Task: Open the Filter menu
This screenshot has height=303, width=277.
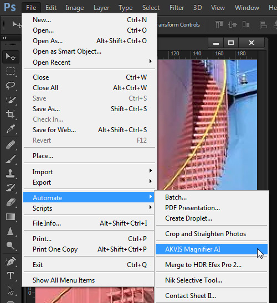Action: (177, 8)
